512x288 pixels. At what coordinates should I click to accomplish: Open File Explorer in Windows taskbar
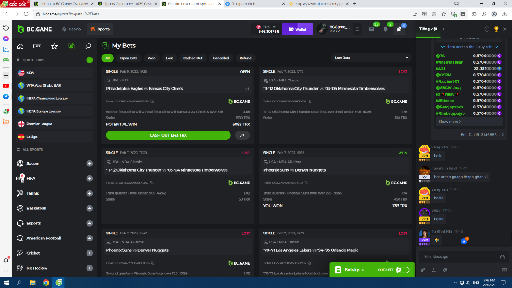pyautogui.click(x=32, y=282)
